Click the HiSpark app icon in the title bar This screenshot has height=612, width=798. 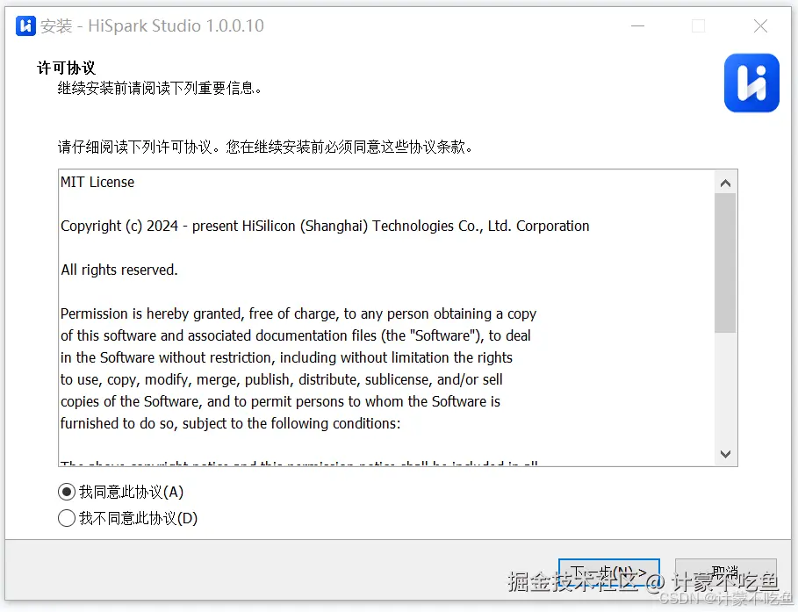25,26
